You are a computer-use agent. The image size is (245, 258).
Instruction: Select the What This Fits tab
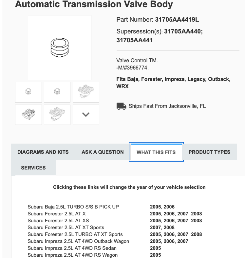pos(156,152)
